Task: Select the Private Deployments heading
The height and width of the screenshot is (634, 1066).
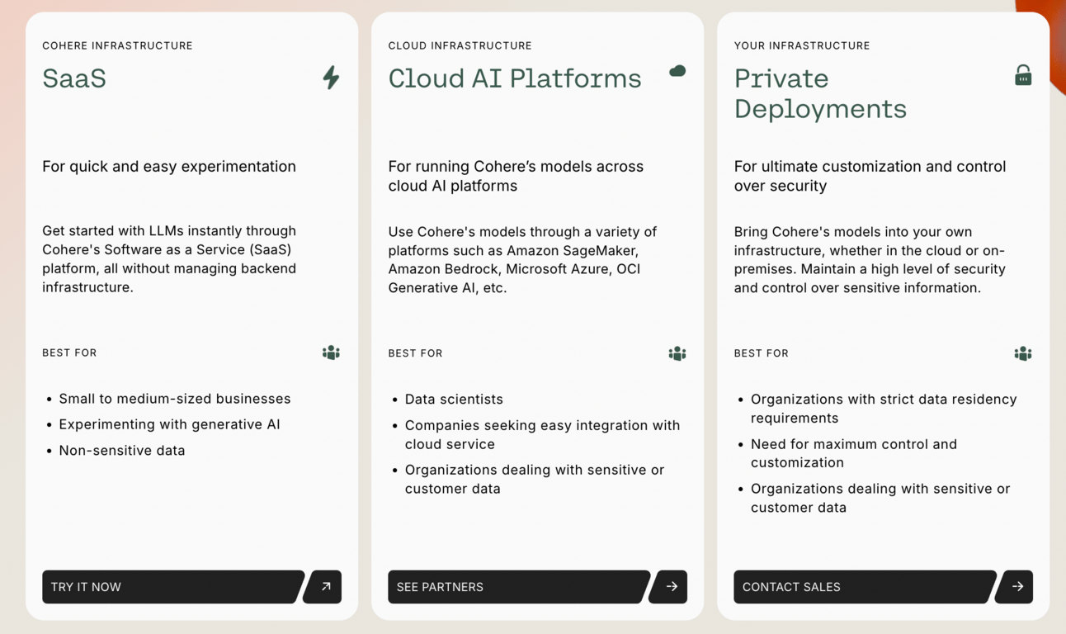Action: pos(819,93)
